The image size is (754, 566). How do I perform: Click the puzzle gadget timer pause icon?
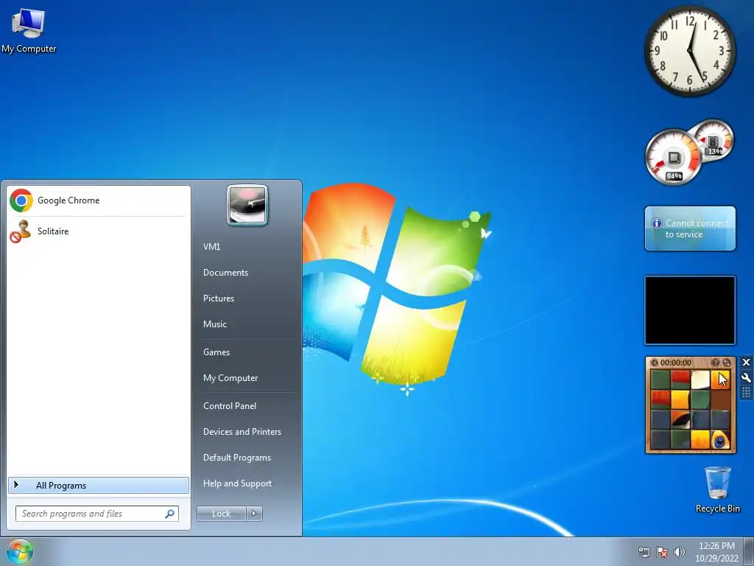coord(654,363)
